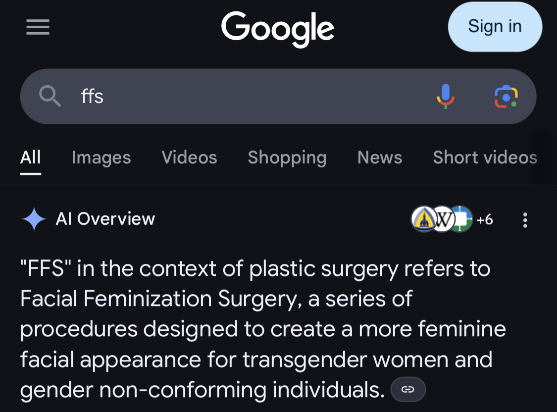Screen dimensions: 557x412
Task: Open the hamburger main menu
Action: (38, 27)
